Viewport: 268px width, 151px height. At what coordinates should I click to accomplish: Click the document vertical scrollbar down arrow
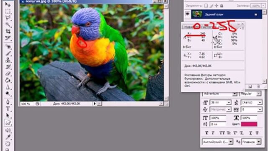[x=166, y=99]
